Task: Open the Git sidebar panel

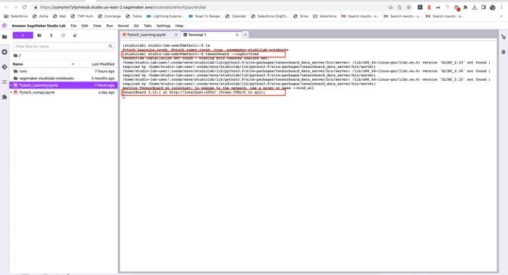Action: tap(5, 67)
